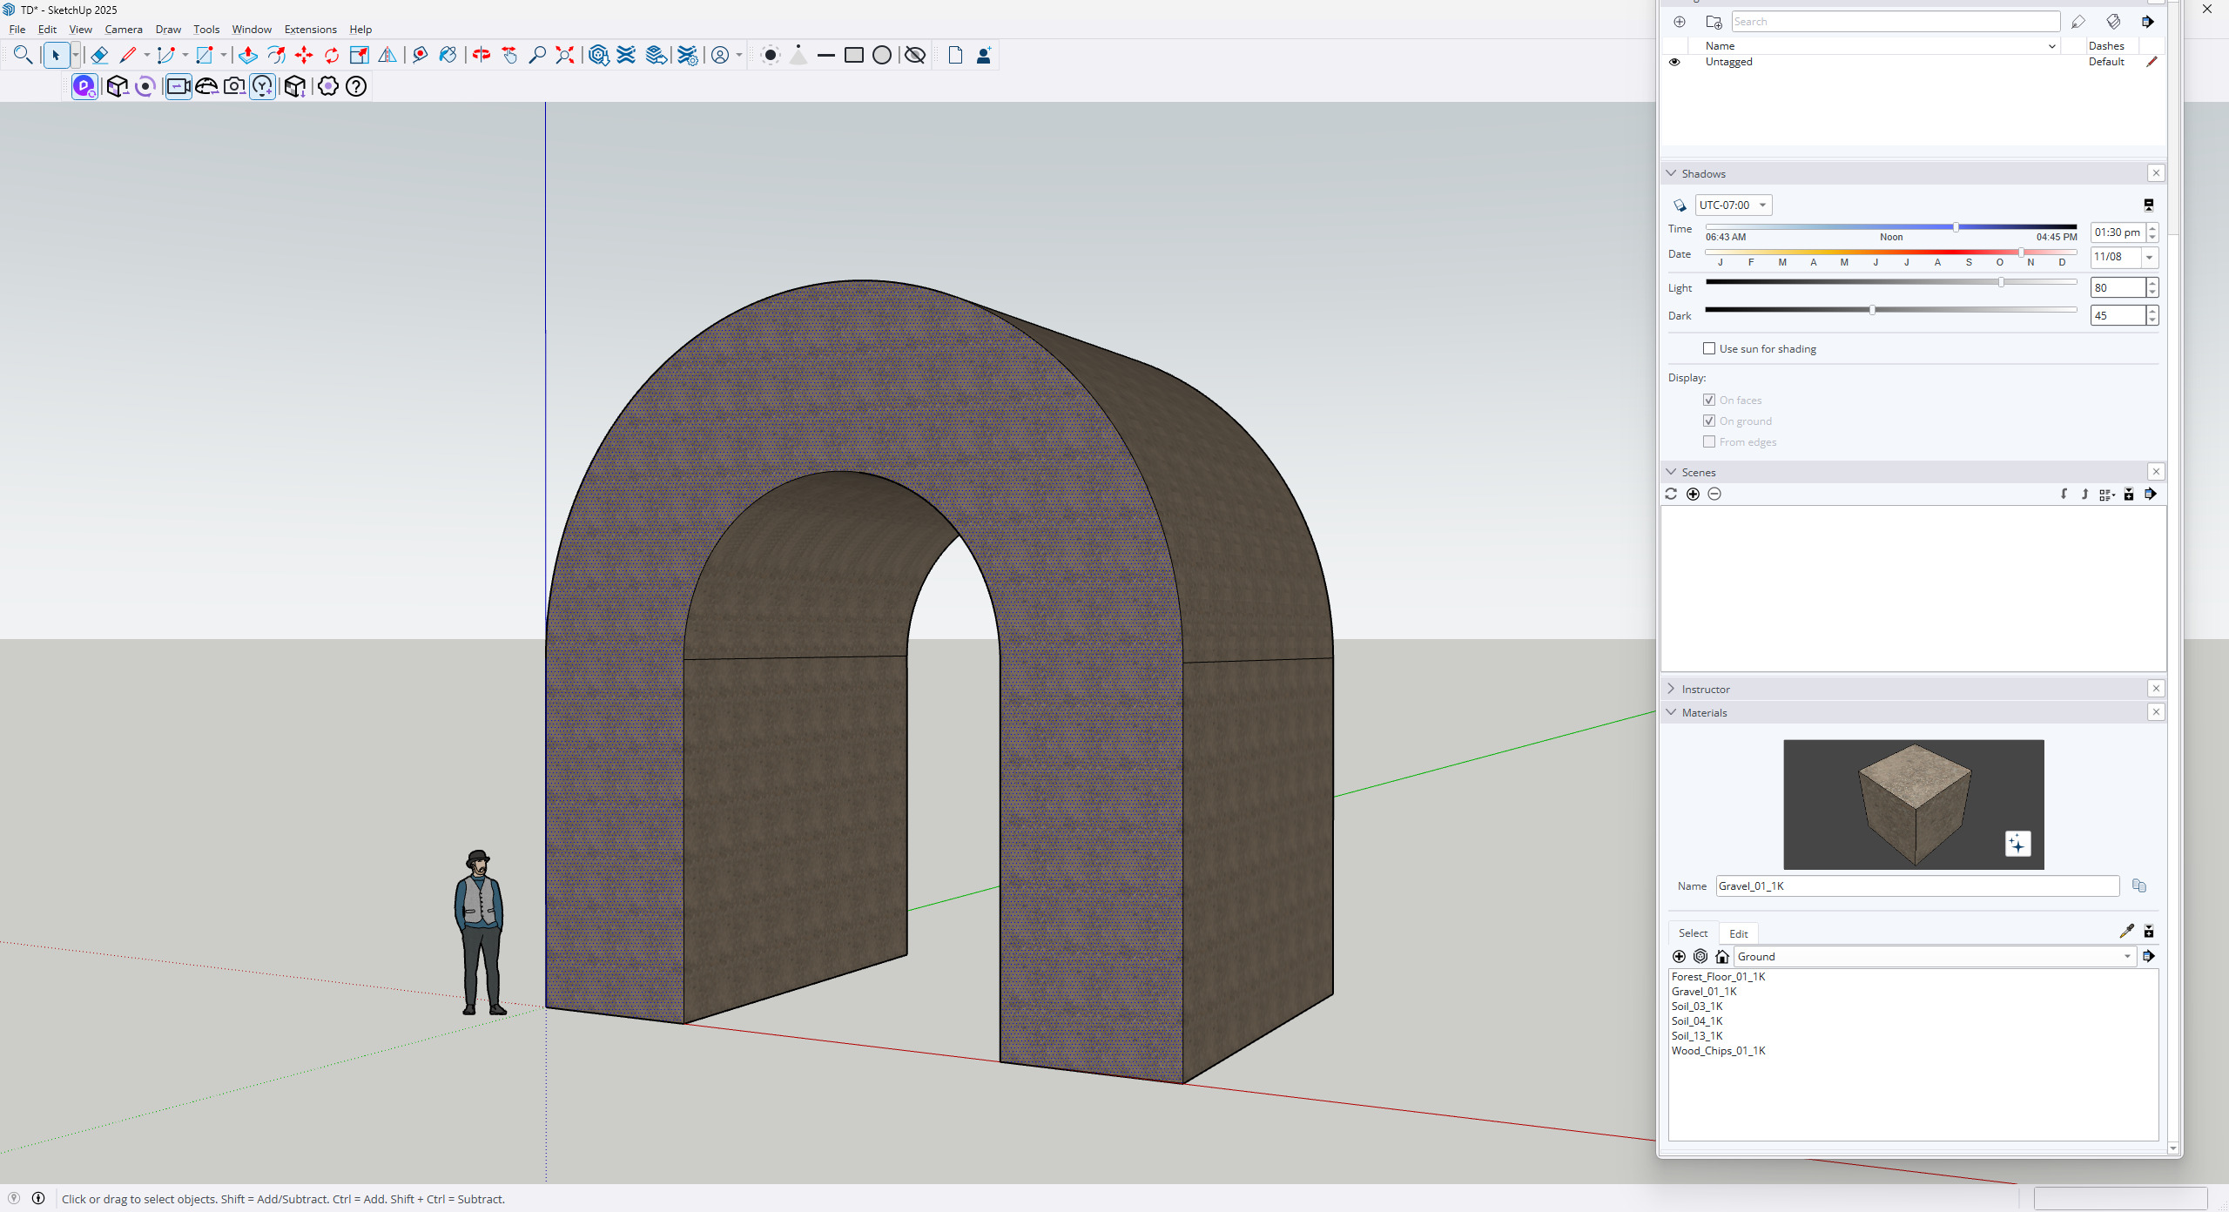This screenshot has width=2229, height=1212.
Task: Choose the Move tool
Action: pyautogui.click(x=304, y=56)
